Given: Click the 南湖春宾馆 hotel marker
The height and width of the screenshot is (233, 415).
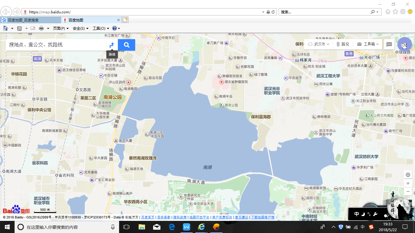Looking at the screenshot, I should [x=306, y=188].
